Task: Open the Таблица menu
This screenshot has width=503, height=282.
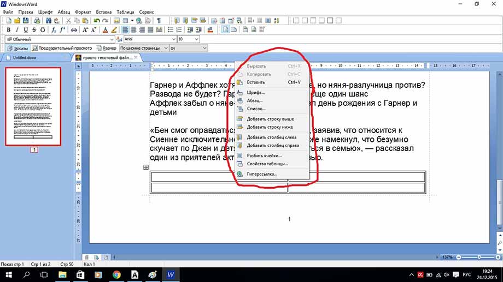Action: [125, 12]
